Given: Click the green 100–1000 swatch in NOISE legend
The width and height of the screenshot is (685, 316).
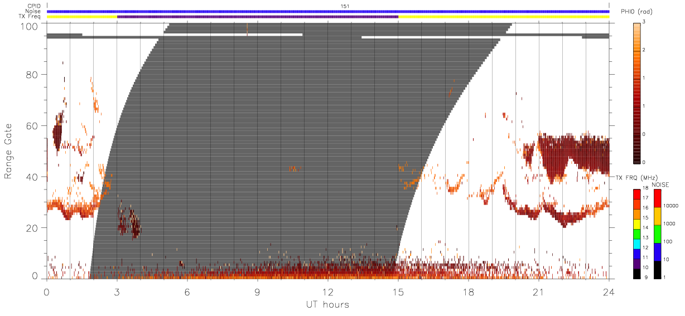Looking at the screenshot, I should (657, 234).
